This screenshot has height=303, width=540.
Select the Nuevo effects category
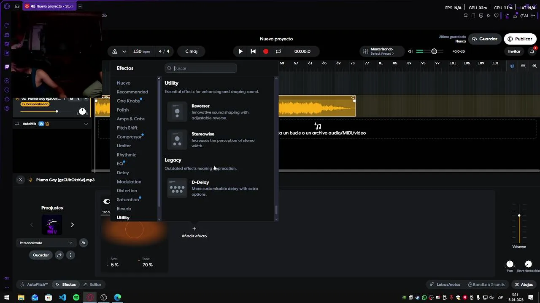pyautogui.click(x=124, y=83)
